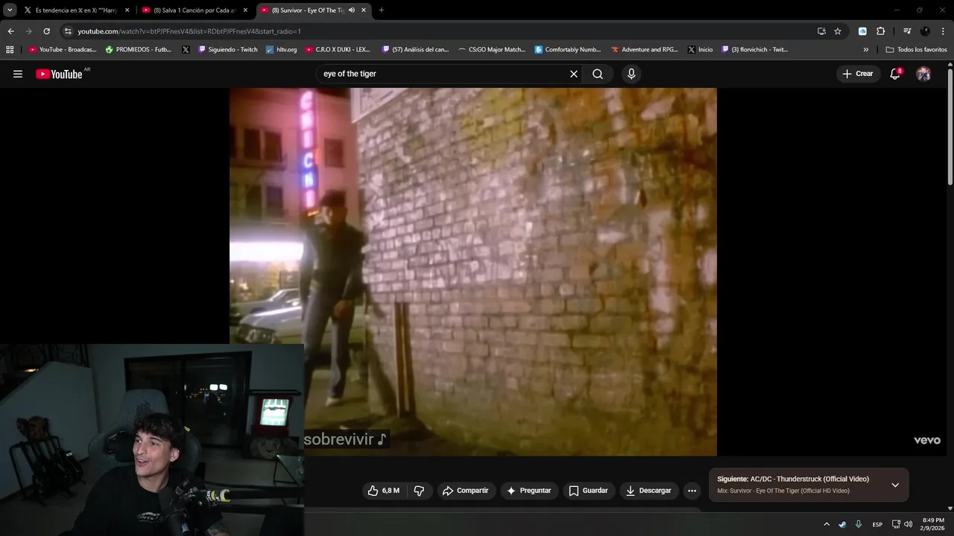954x536 pixels.
Task: Like the video with 6,8 M
Action: (x=383, y=491)
